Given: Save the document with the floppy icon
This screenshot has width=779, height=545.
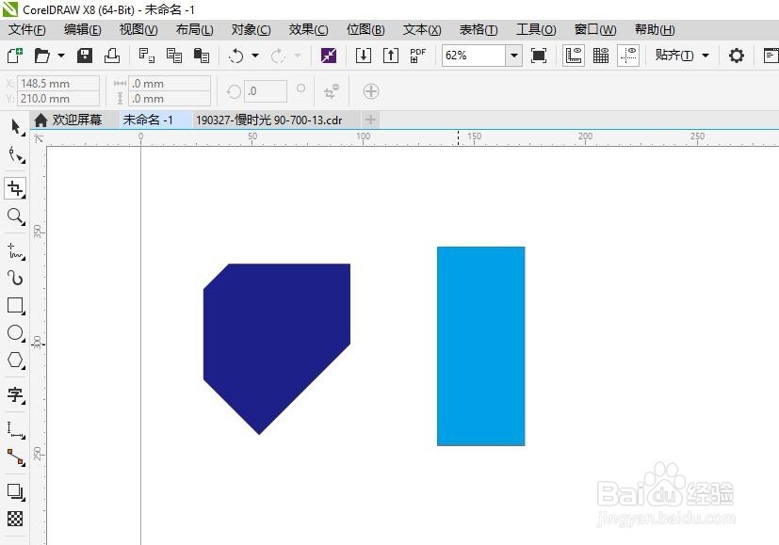Looking at the screenshot, I should (x=85, y=56).
